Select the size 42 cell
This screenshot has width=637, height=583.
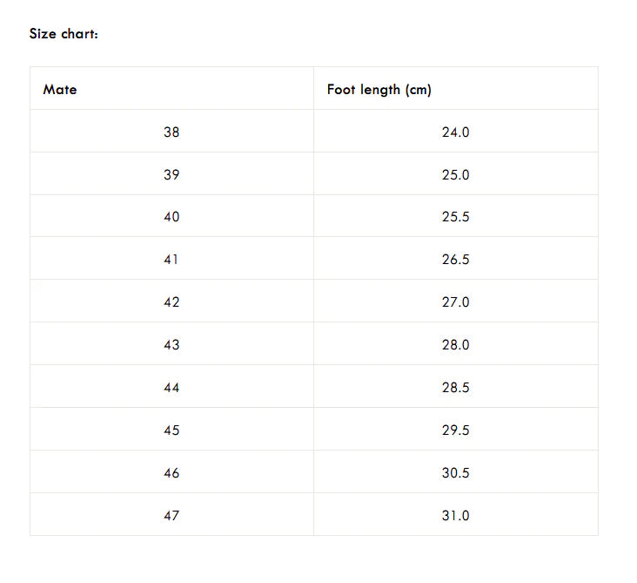point(171,302)
